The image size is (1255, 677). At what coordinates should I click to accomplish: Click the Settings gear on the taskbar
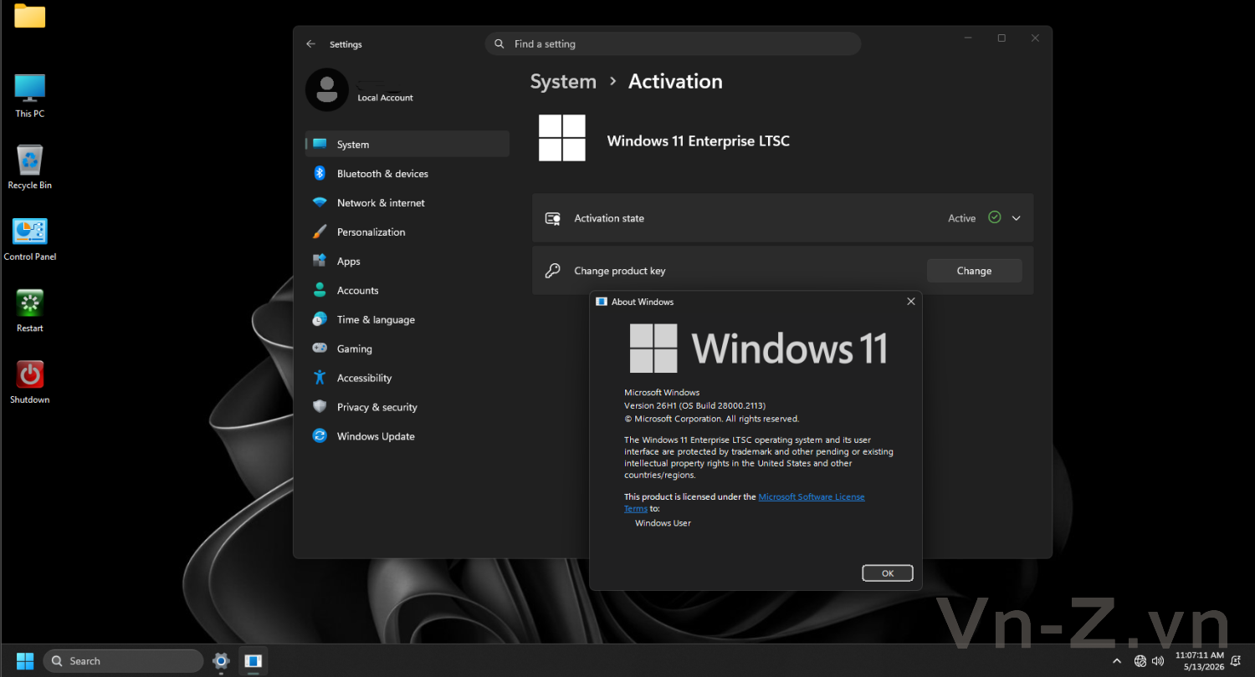(221, 661)
